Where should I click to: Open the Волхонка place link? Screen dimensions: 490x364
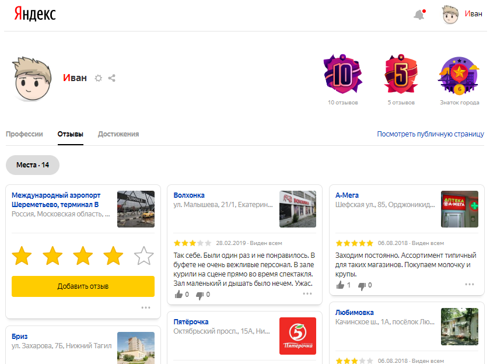pos(189,195)
